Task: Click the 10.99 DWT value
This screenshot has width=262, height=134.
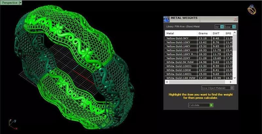Action: coord(216,78)
